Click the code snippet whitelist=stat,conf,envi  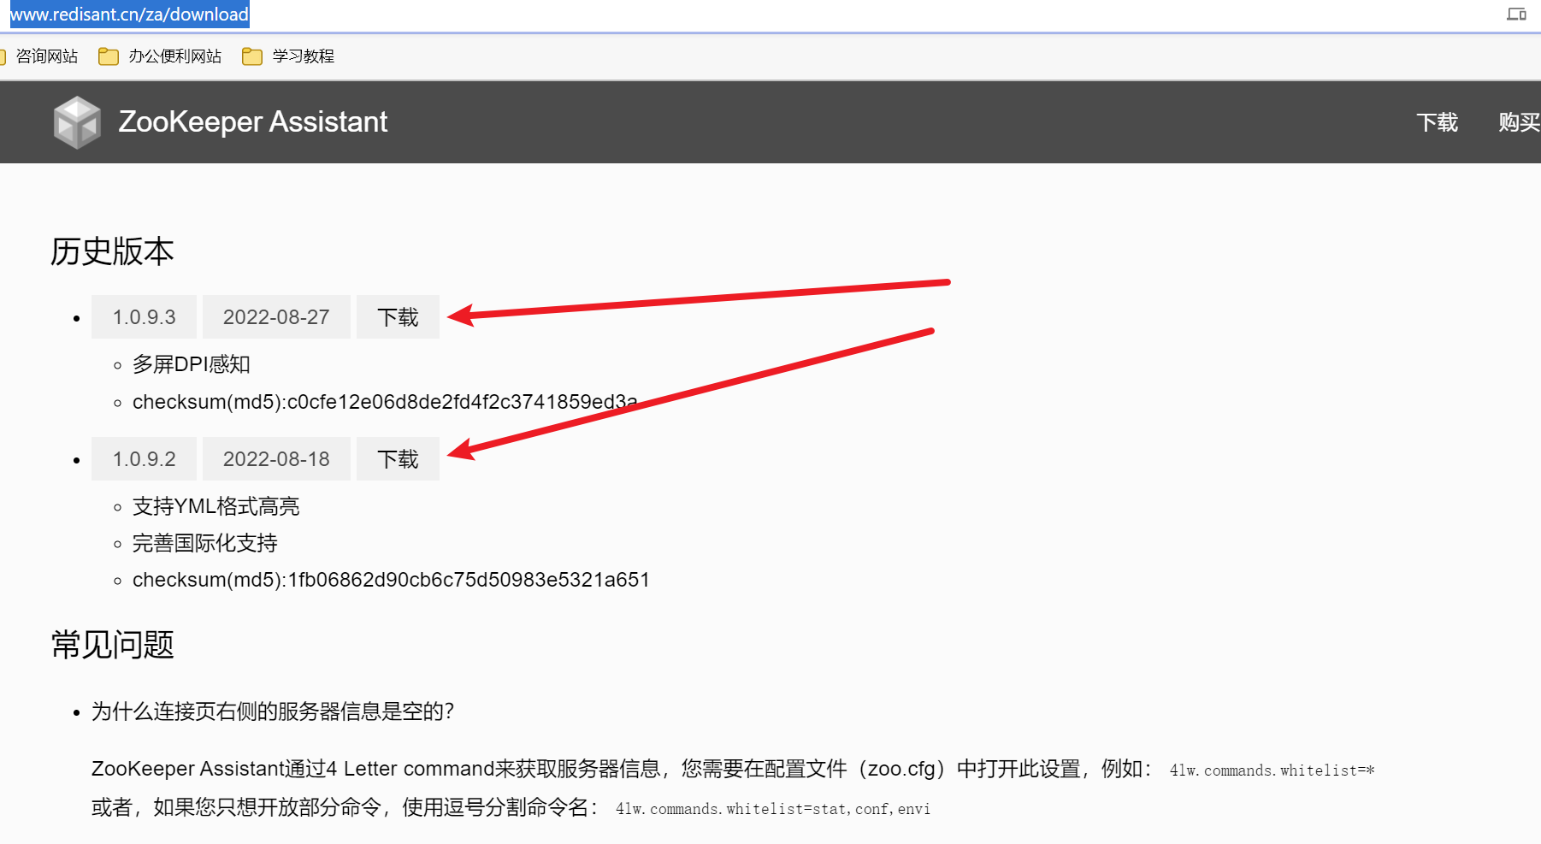(773, 809)
